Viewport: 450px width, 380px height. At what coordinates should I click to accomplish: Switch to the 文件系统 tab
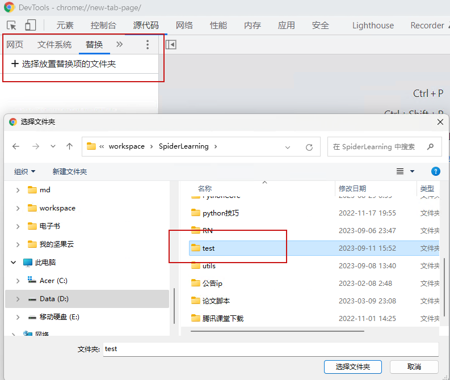tap(54, 44)
